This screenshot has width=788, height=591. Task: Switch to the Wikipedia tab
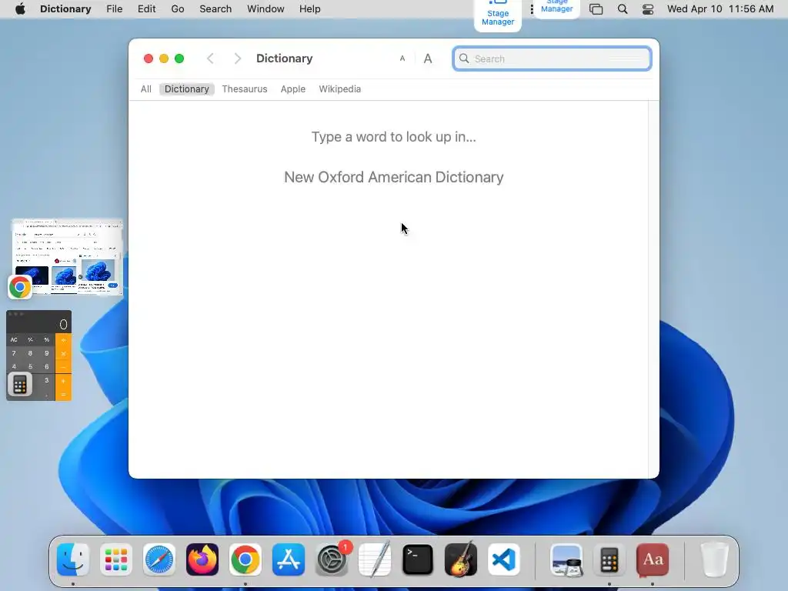tap(339, 89)
